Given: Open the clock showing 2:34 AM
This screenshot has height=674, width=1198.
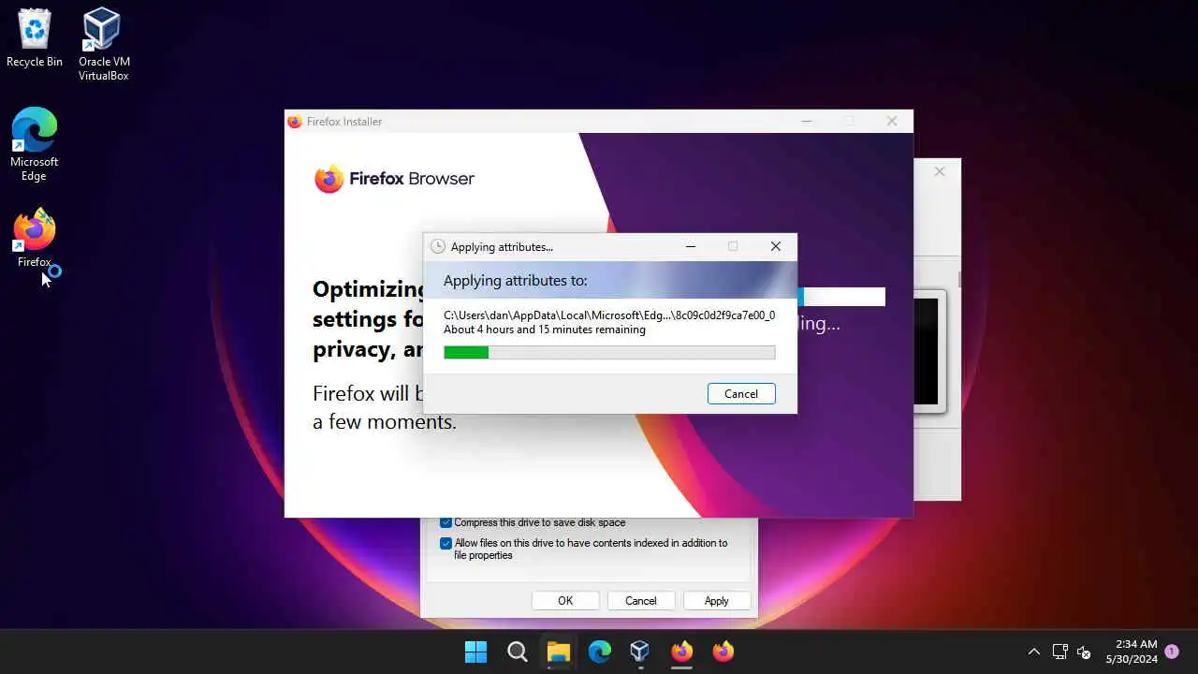Looking at the screenshot, I should (x=1132, y=652).
